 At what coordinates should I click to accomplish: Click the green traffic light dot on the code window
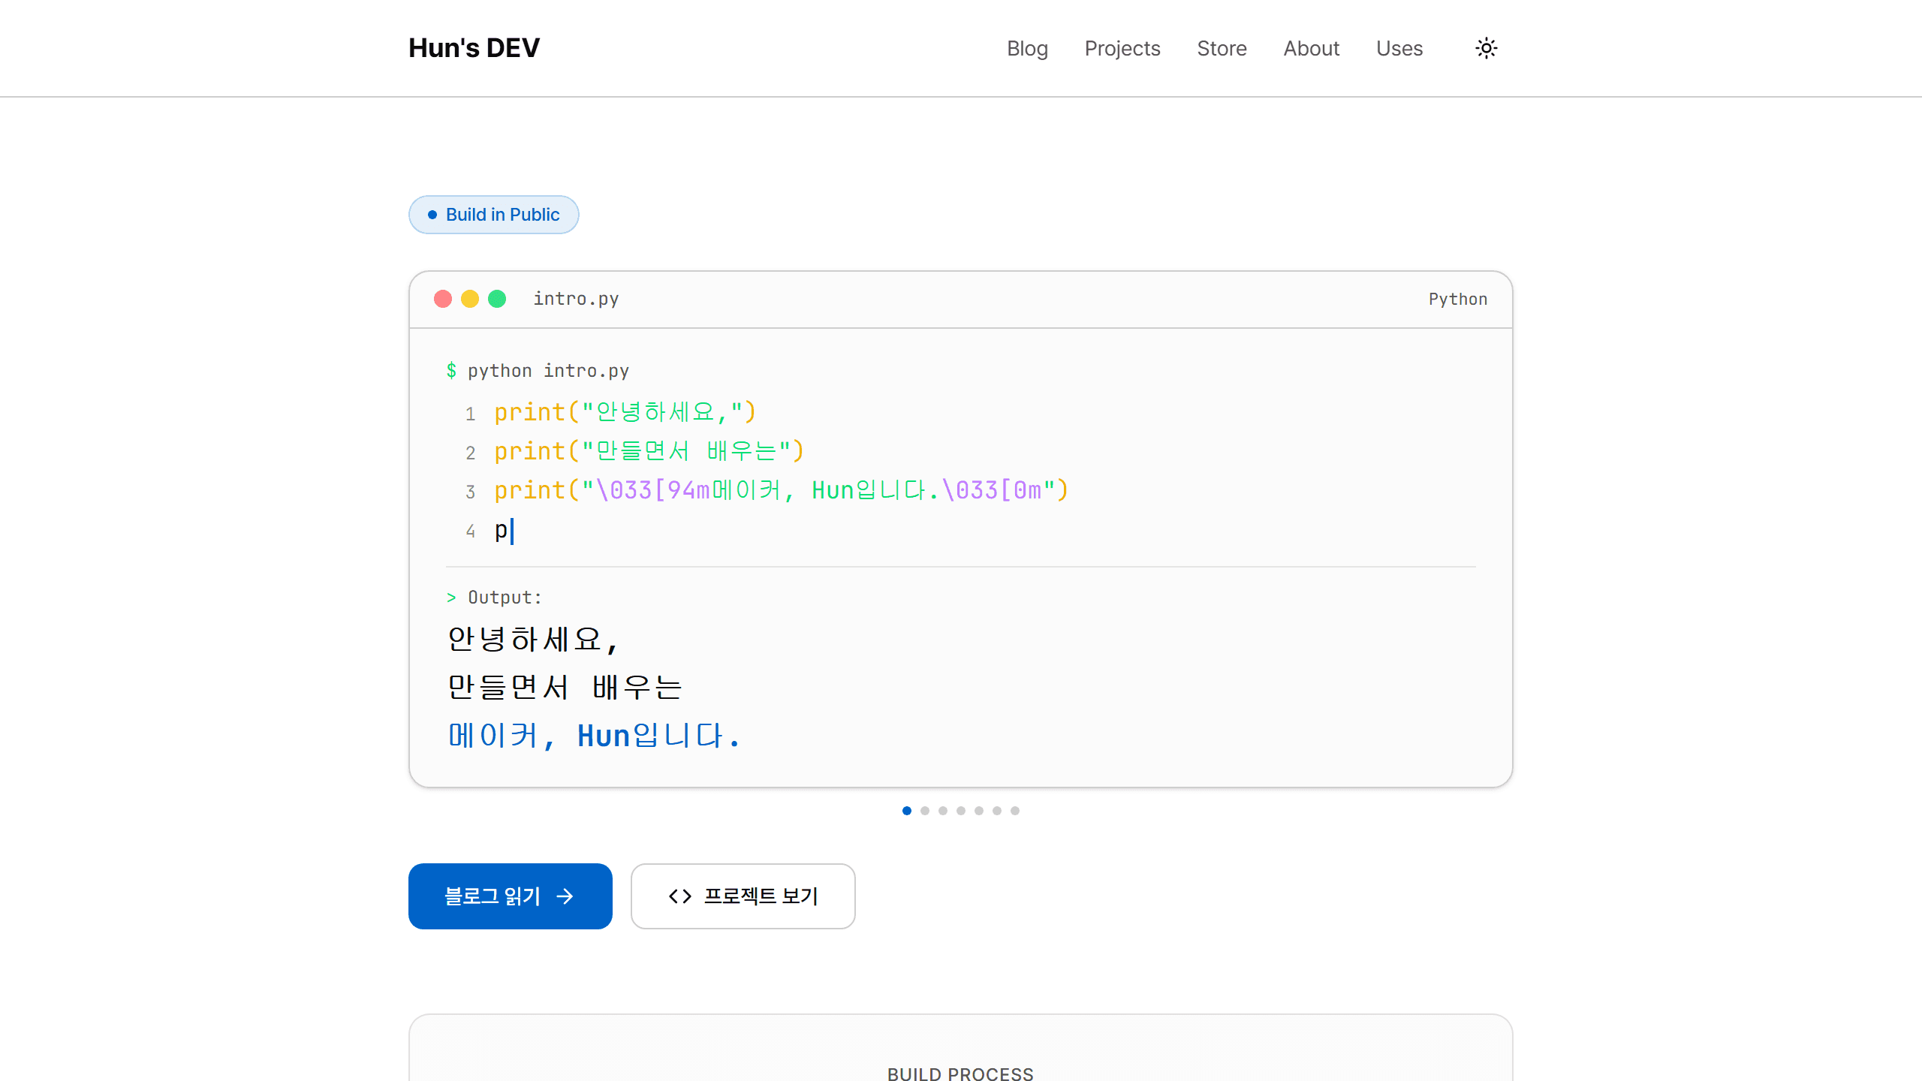click(x=497, y=298)
